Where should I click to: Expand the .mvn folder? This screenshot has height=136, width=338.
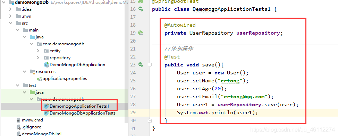[10, 16]
